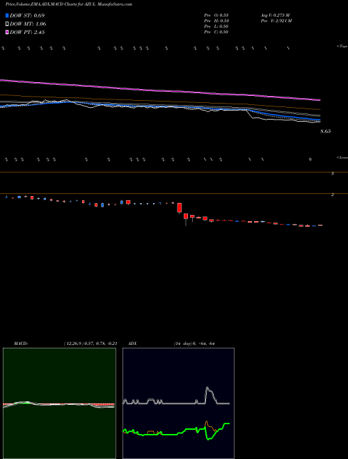Click the red candle with the longest lower wick
The height and width of the screenshot is (459, 348).
click(x=186, y=219)
